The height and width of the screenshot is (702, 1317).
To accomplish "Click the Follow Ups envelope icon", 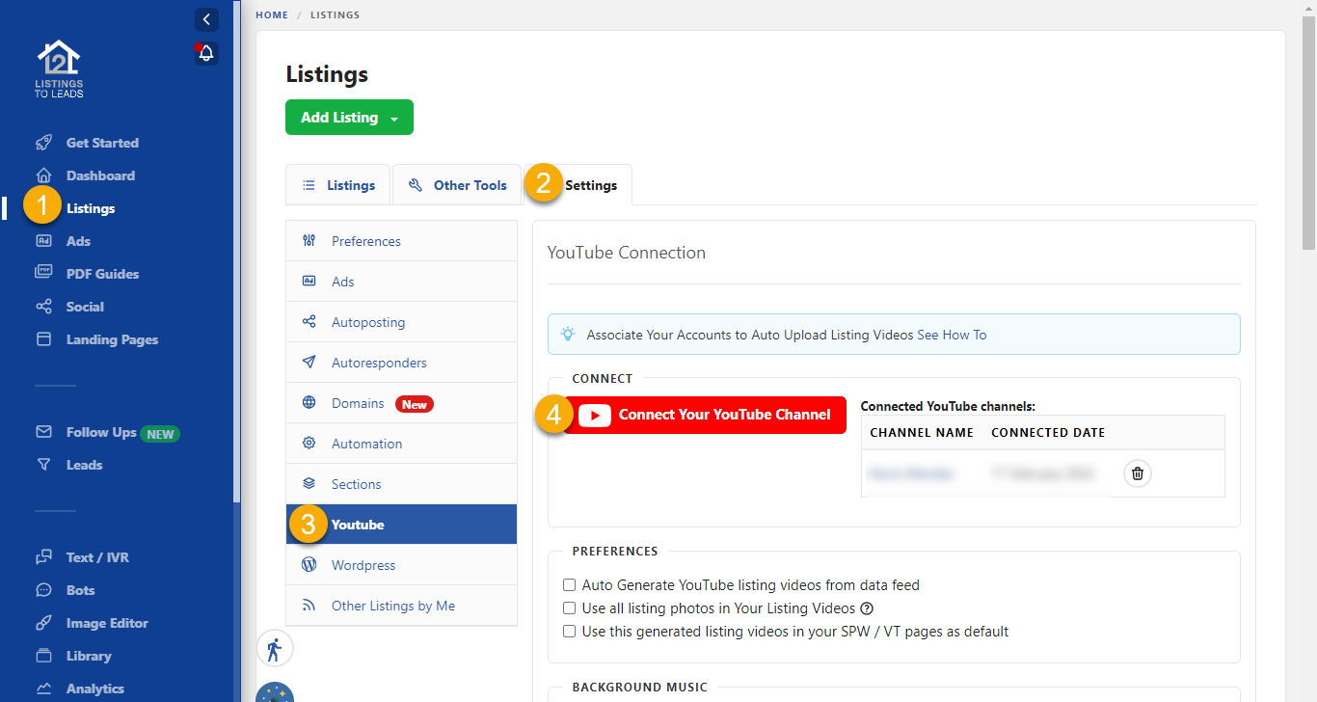I will click(x=43, y=432).
